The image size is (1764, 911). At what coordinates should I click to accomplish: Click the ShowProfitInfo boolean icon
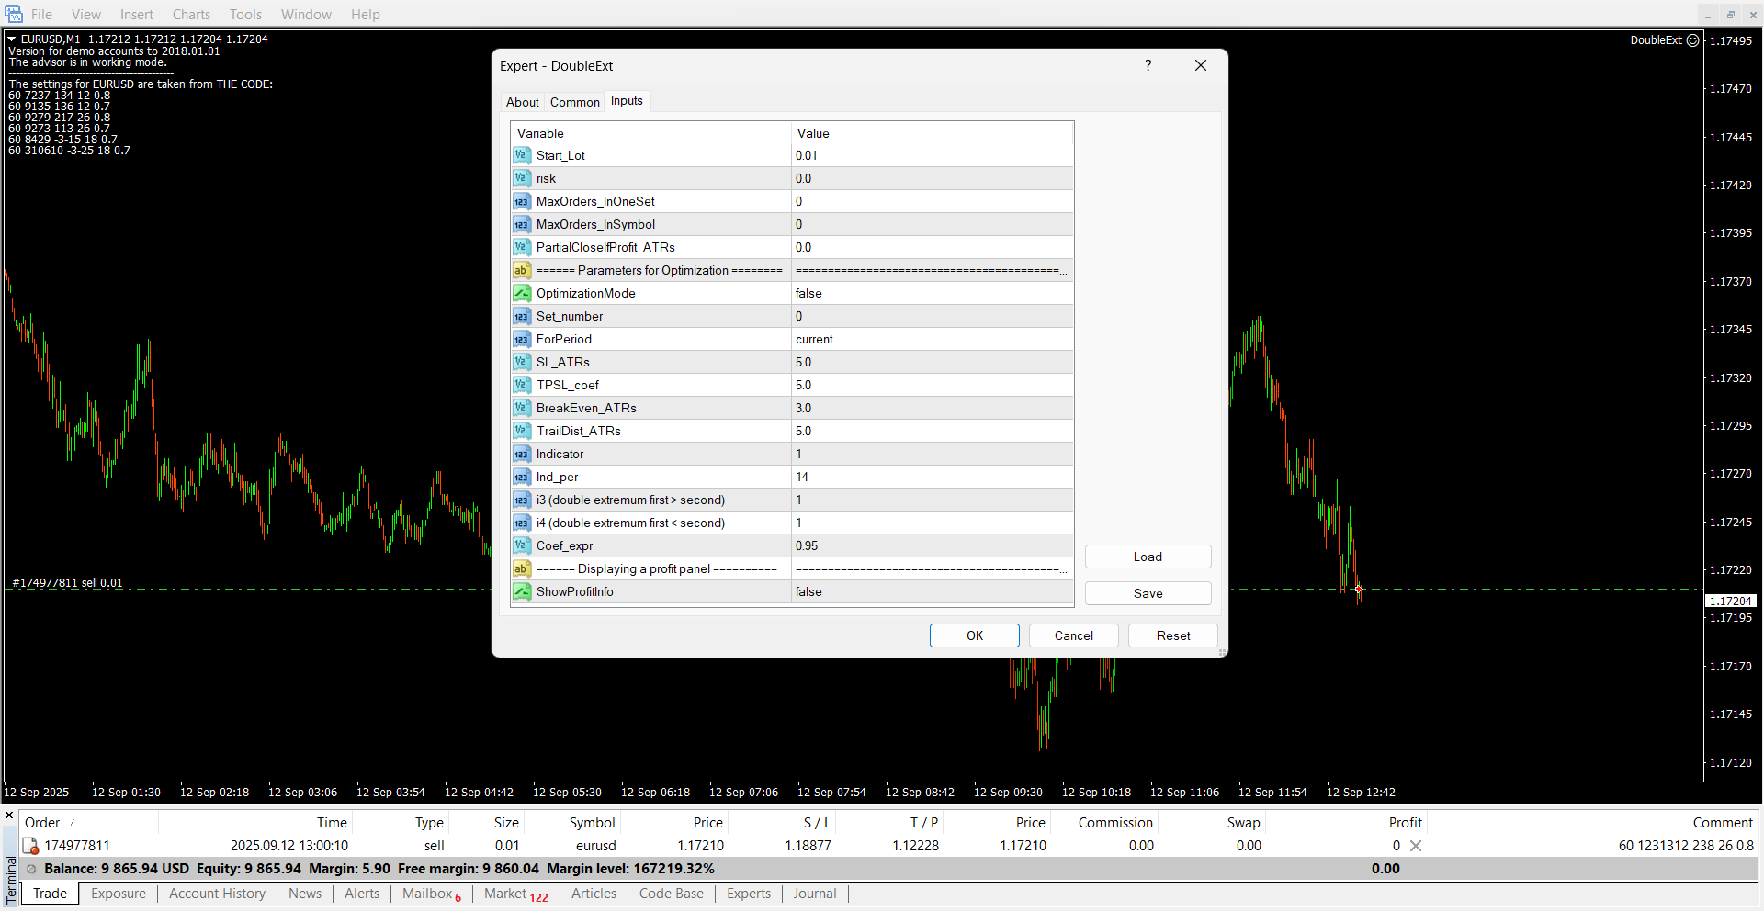[521, 591]
